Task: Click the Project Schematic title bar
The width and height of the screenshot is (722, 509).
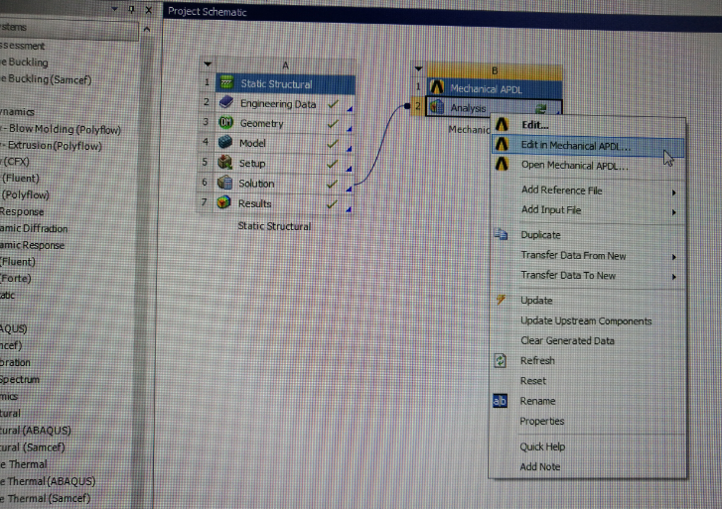Action: [x=442, y=15]
